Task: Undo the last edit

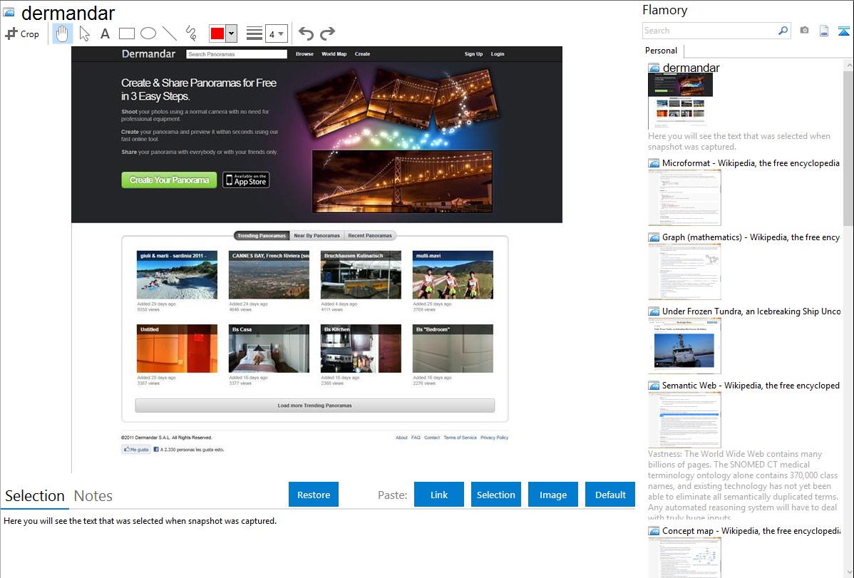Action: click(x=306, y=33)
